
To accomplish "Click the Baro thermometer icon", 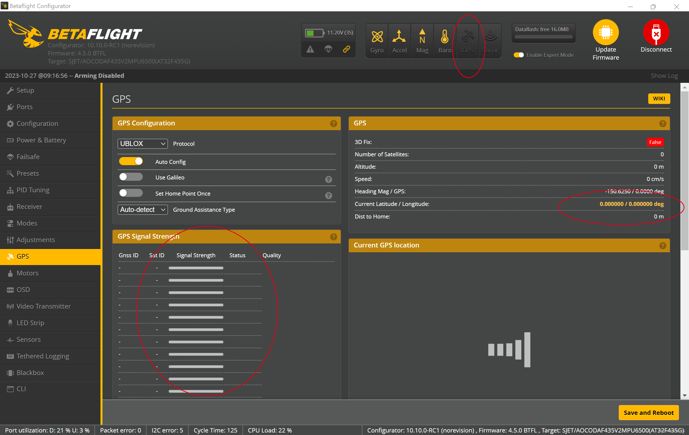I will coord(444,37).
